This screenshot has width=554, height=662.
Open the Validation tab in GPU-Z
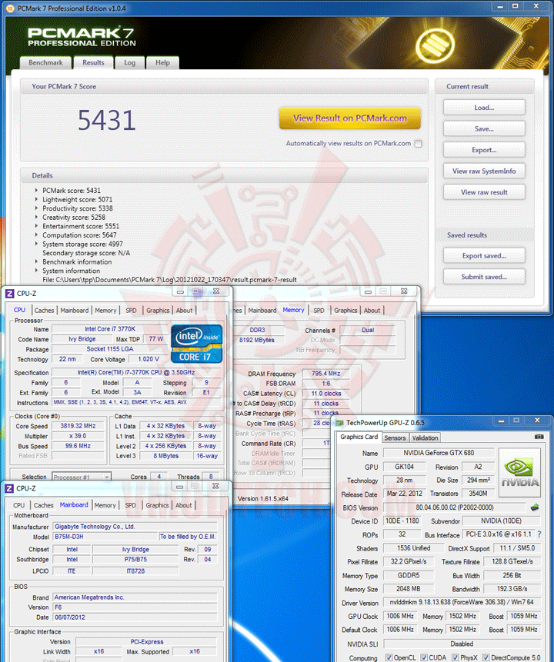[425, 437]
